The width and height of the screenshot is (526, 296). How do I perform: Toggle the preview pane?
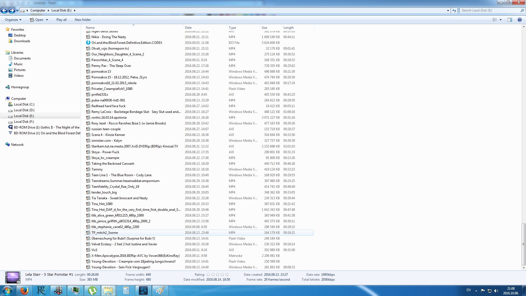(510, 20)
